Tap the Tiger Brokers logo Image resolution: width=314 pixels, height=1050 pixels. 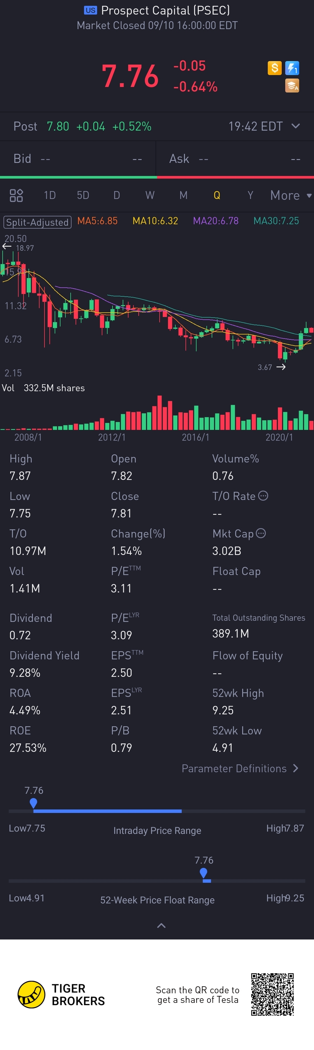click(31, 994)
